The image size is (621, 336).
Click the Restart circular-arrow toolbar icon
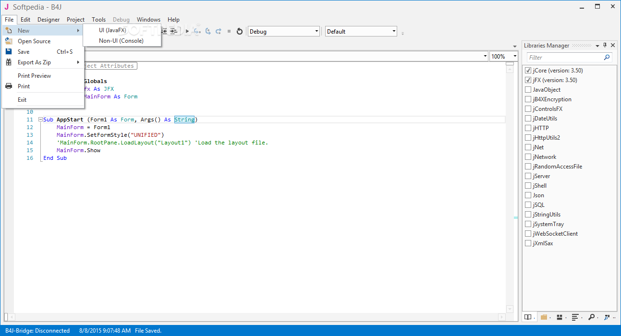coord(240,31)
